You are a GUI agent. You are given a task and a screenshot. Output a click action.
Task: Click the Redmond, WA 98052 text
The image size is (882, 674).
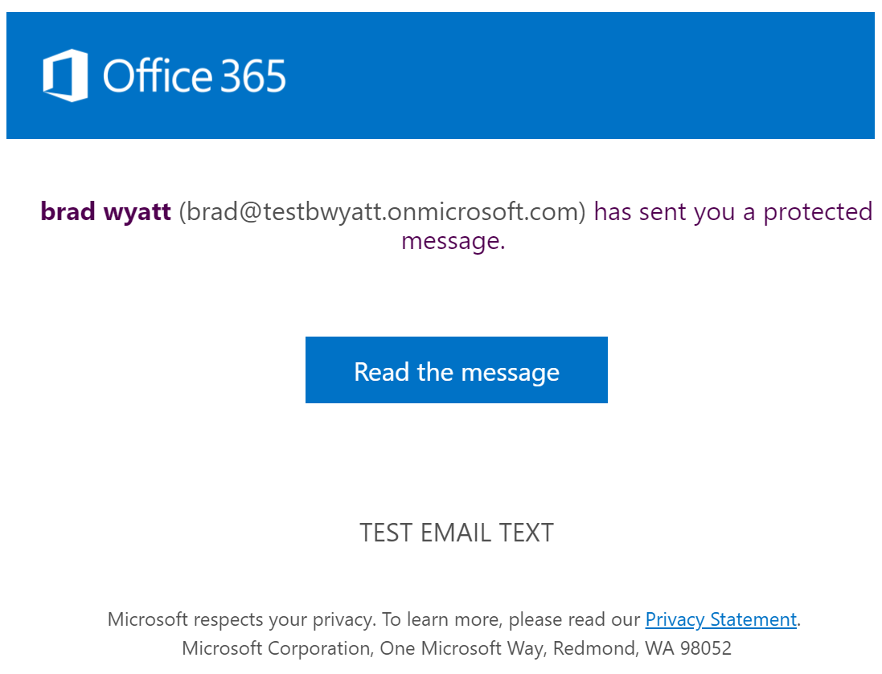click(x=642, y=648)
